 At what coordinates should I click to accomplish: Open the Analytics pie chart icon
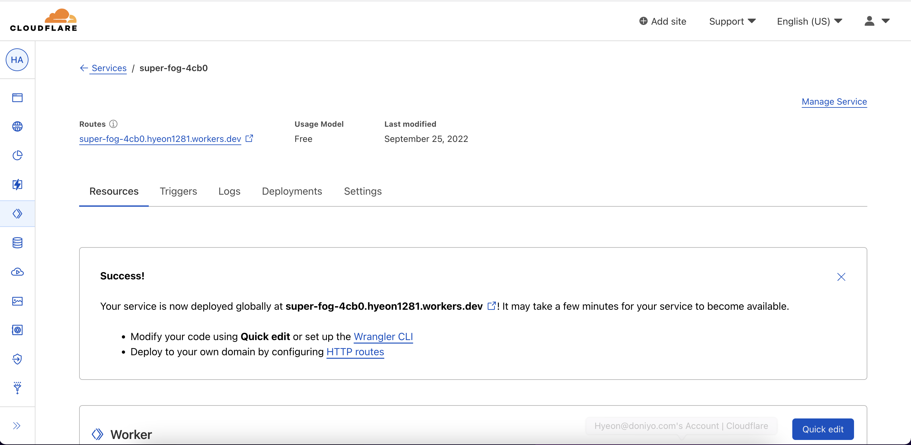pyautogui.click(x=17, y=155)
